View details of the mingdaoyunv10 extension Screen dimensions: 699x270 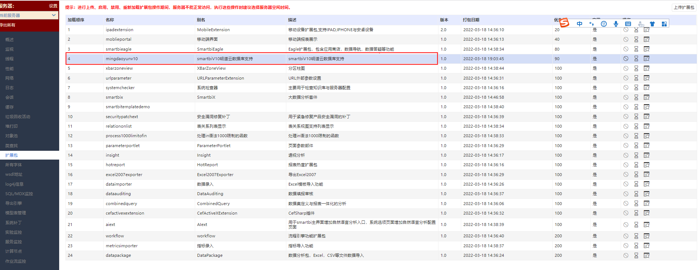coord(646,59)
